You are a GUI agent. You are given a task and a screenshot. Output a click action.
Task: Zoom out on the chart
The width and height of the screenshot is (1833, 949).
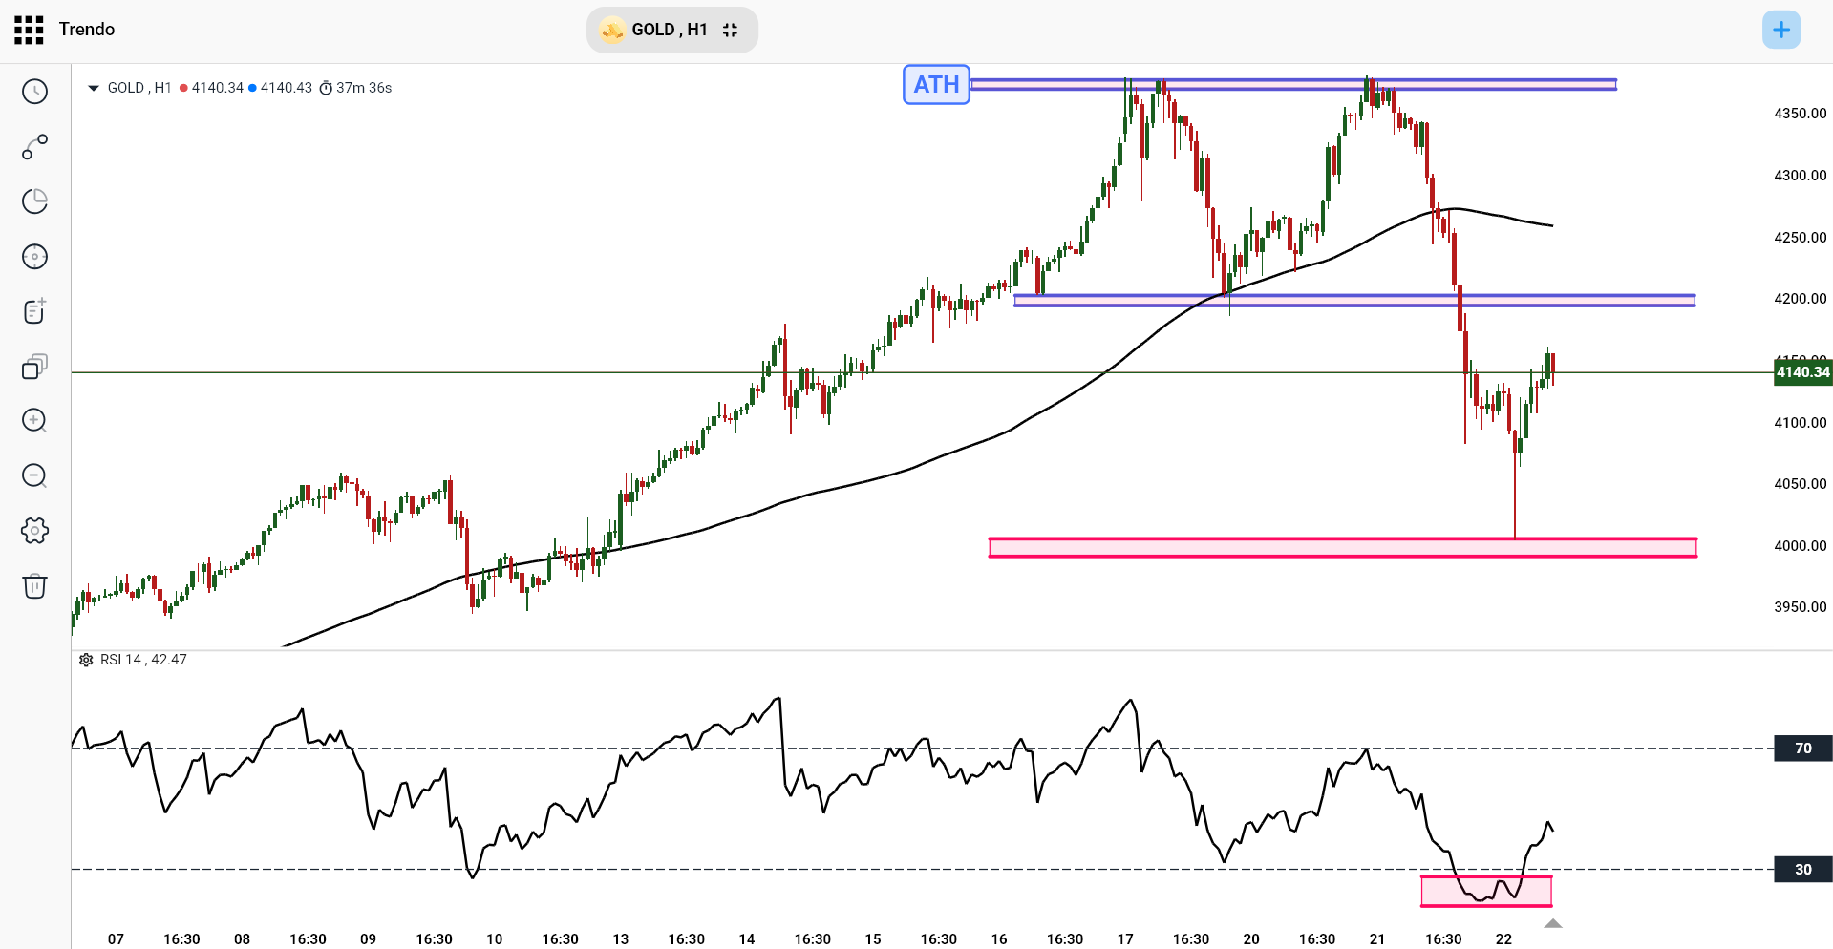[34, 475]
